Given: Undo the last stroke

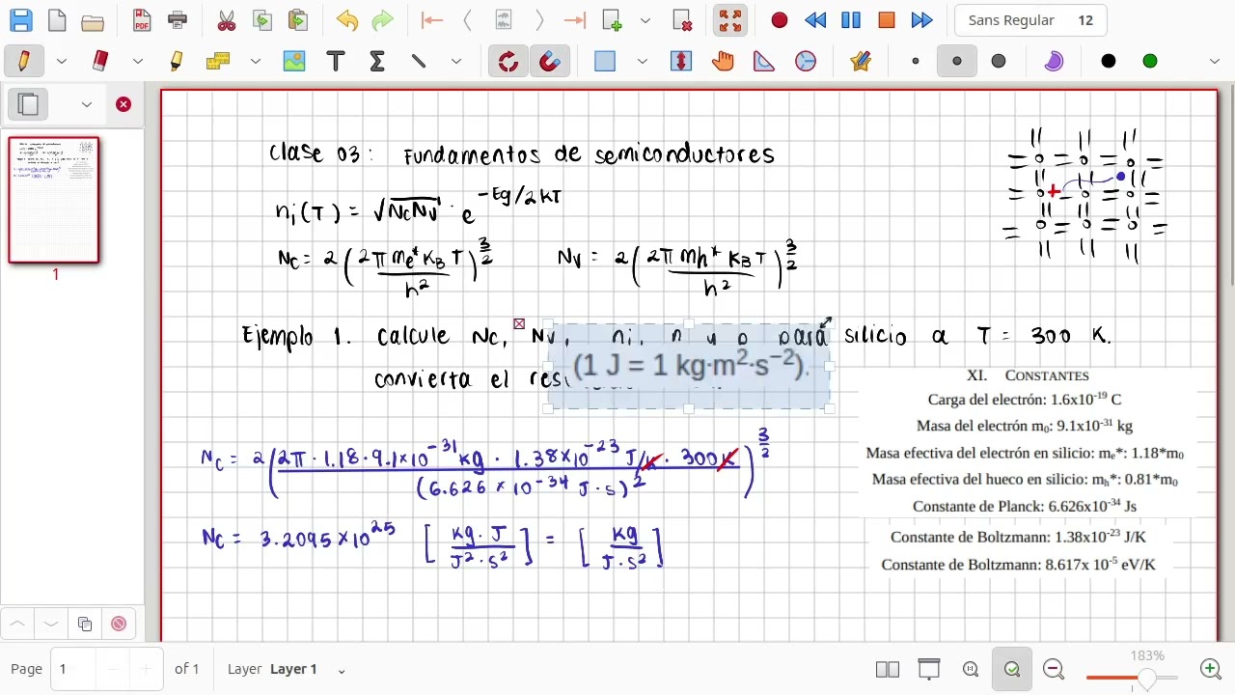Looking at the screenshot, I should point(347,20).
